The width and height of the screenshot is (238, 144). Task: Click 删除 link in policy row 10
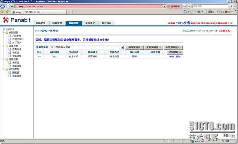point(178,56)
